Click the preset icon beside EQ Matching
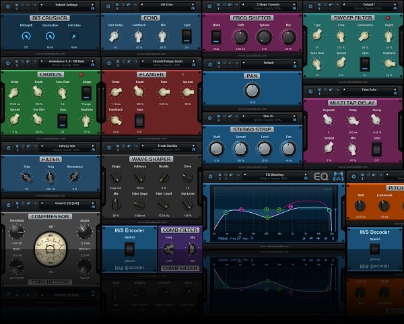This screenshot has height=324, width=404. [306, 178]
